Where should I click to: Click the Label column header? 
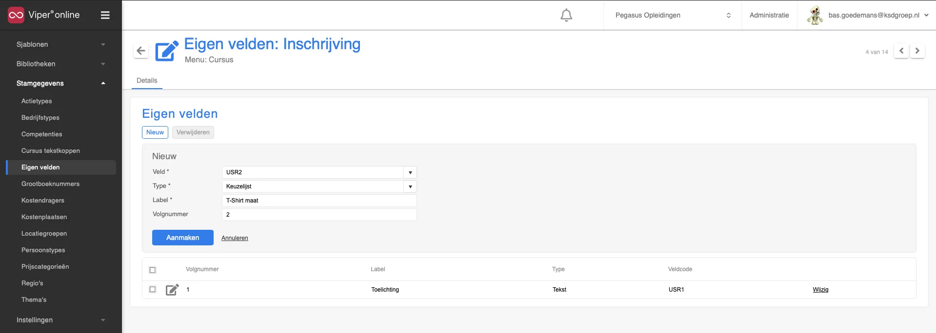pyautogui.click(x=378, y=269)
